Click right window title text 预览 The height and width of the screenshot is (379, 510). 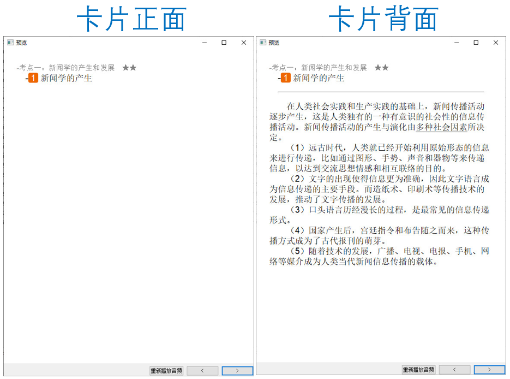[x=274, y=43]
